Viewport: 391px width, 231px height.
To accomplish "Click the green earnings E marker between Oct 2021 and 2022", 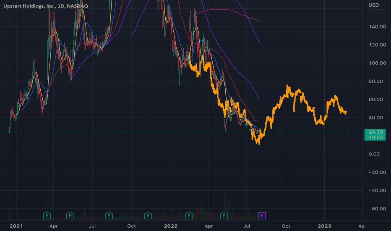I will point(148,215).
